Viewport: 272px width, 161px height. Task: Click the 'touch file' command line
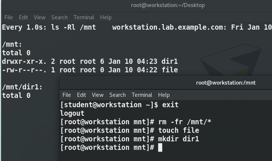[x=129, y=130]
